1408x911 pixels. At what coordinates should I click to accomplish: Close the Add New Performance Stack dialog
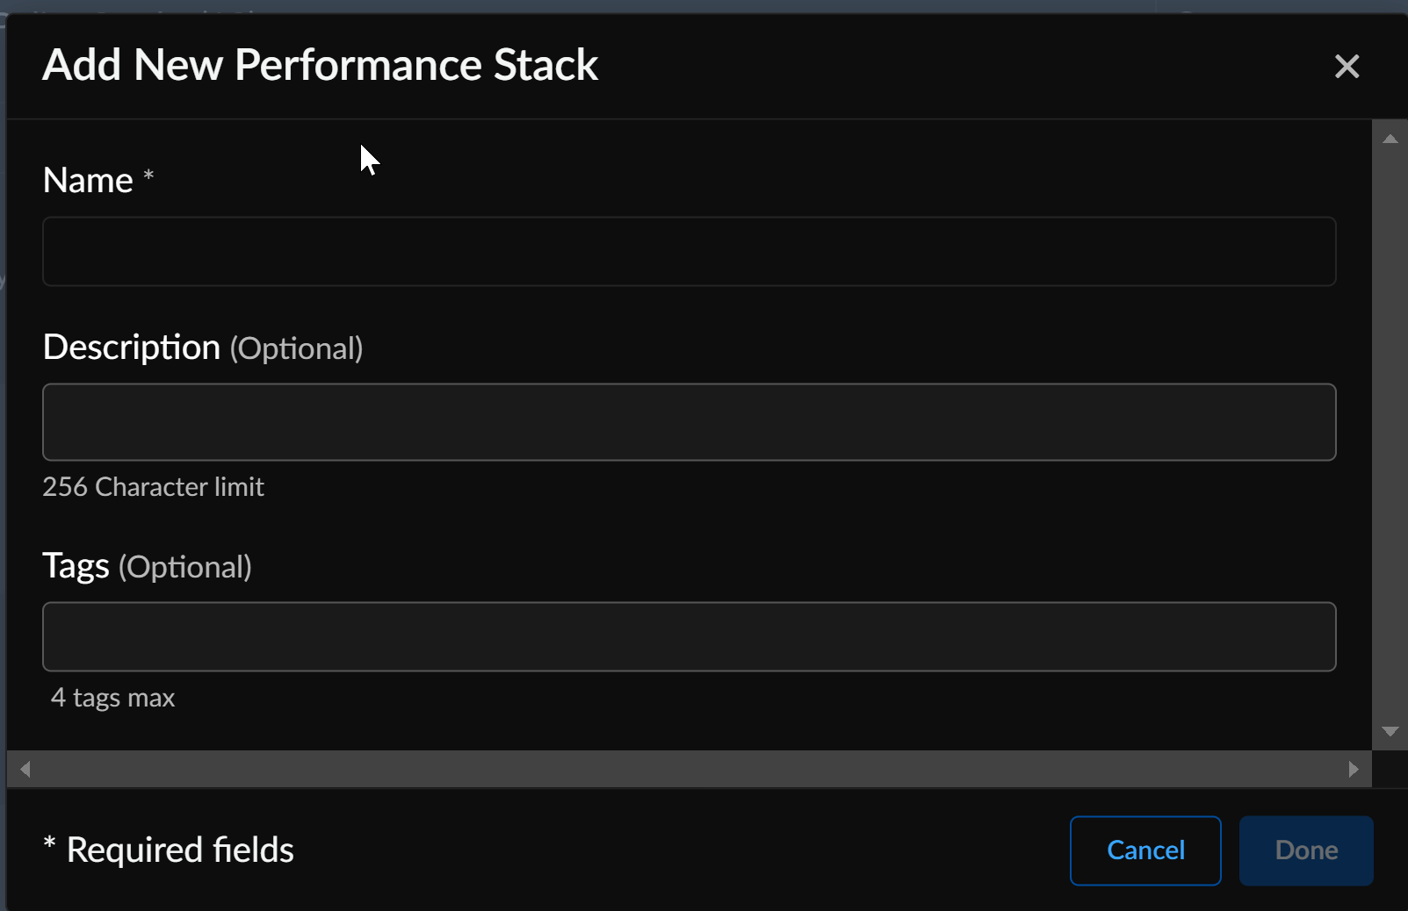(1347, 67)
